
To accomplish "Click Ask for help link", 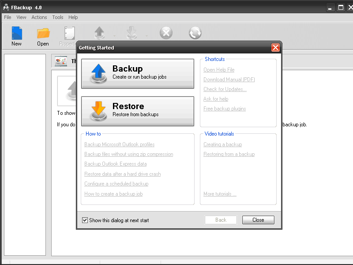I will pos(216,99).
